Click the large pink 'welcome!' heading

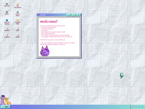[x=49, y=22]
